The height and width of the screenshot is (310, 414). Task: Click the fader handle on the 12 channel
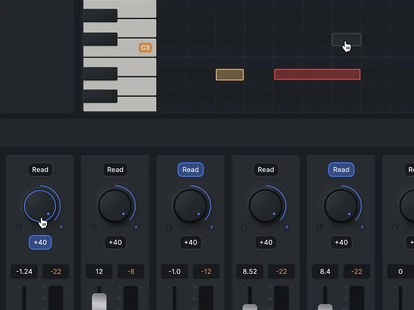pyautogui.click(x=99, y=301)
